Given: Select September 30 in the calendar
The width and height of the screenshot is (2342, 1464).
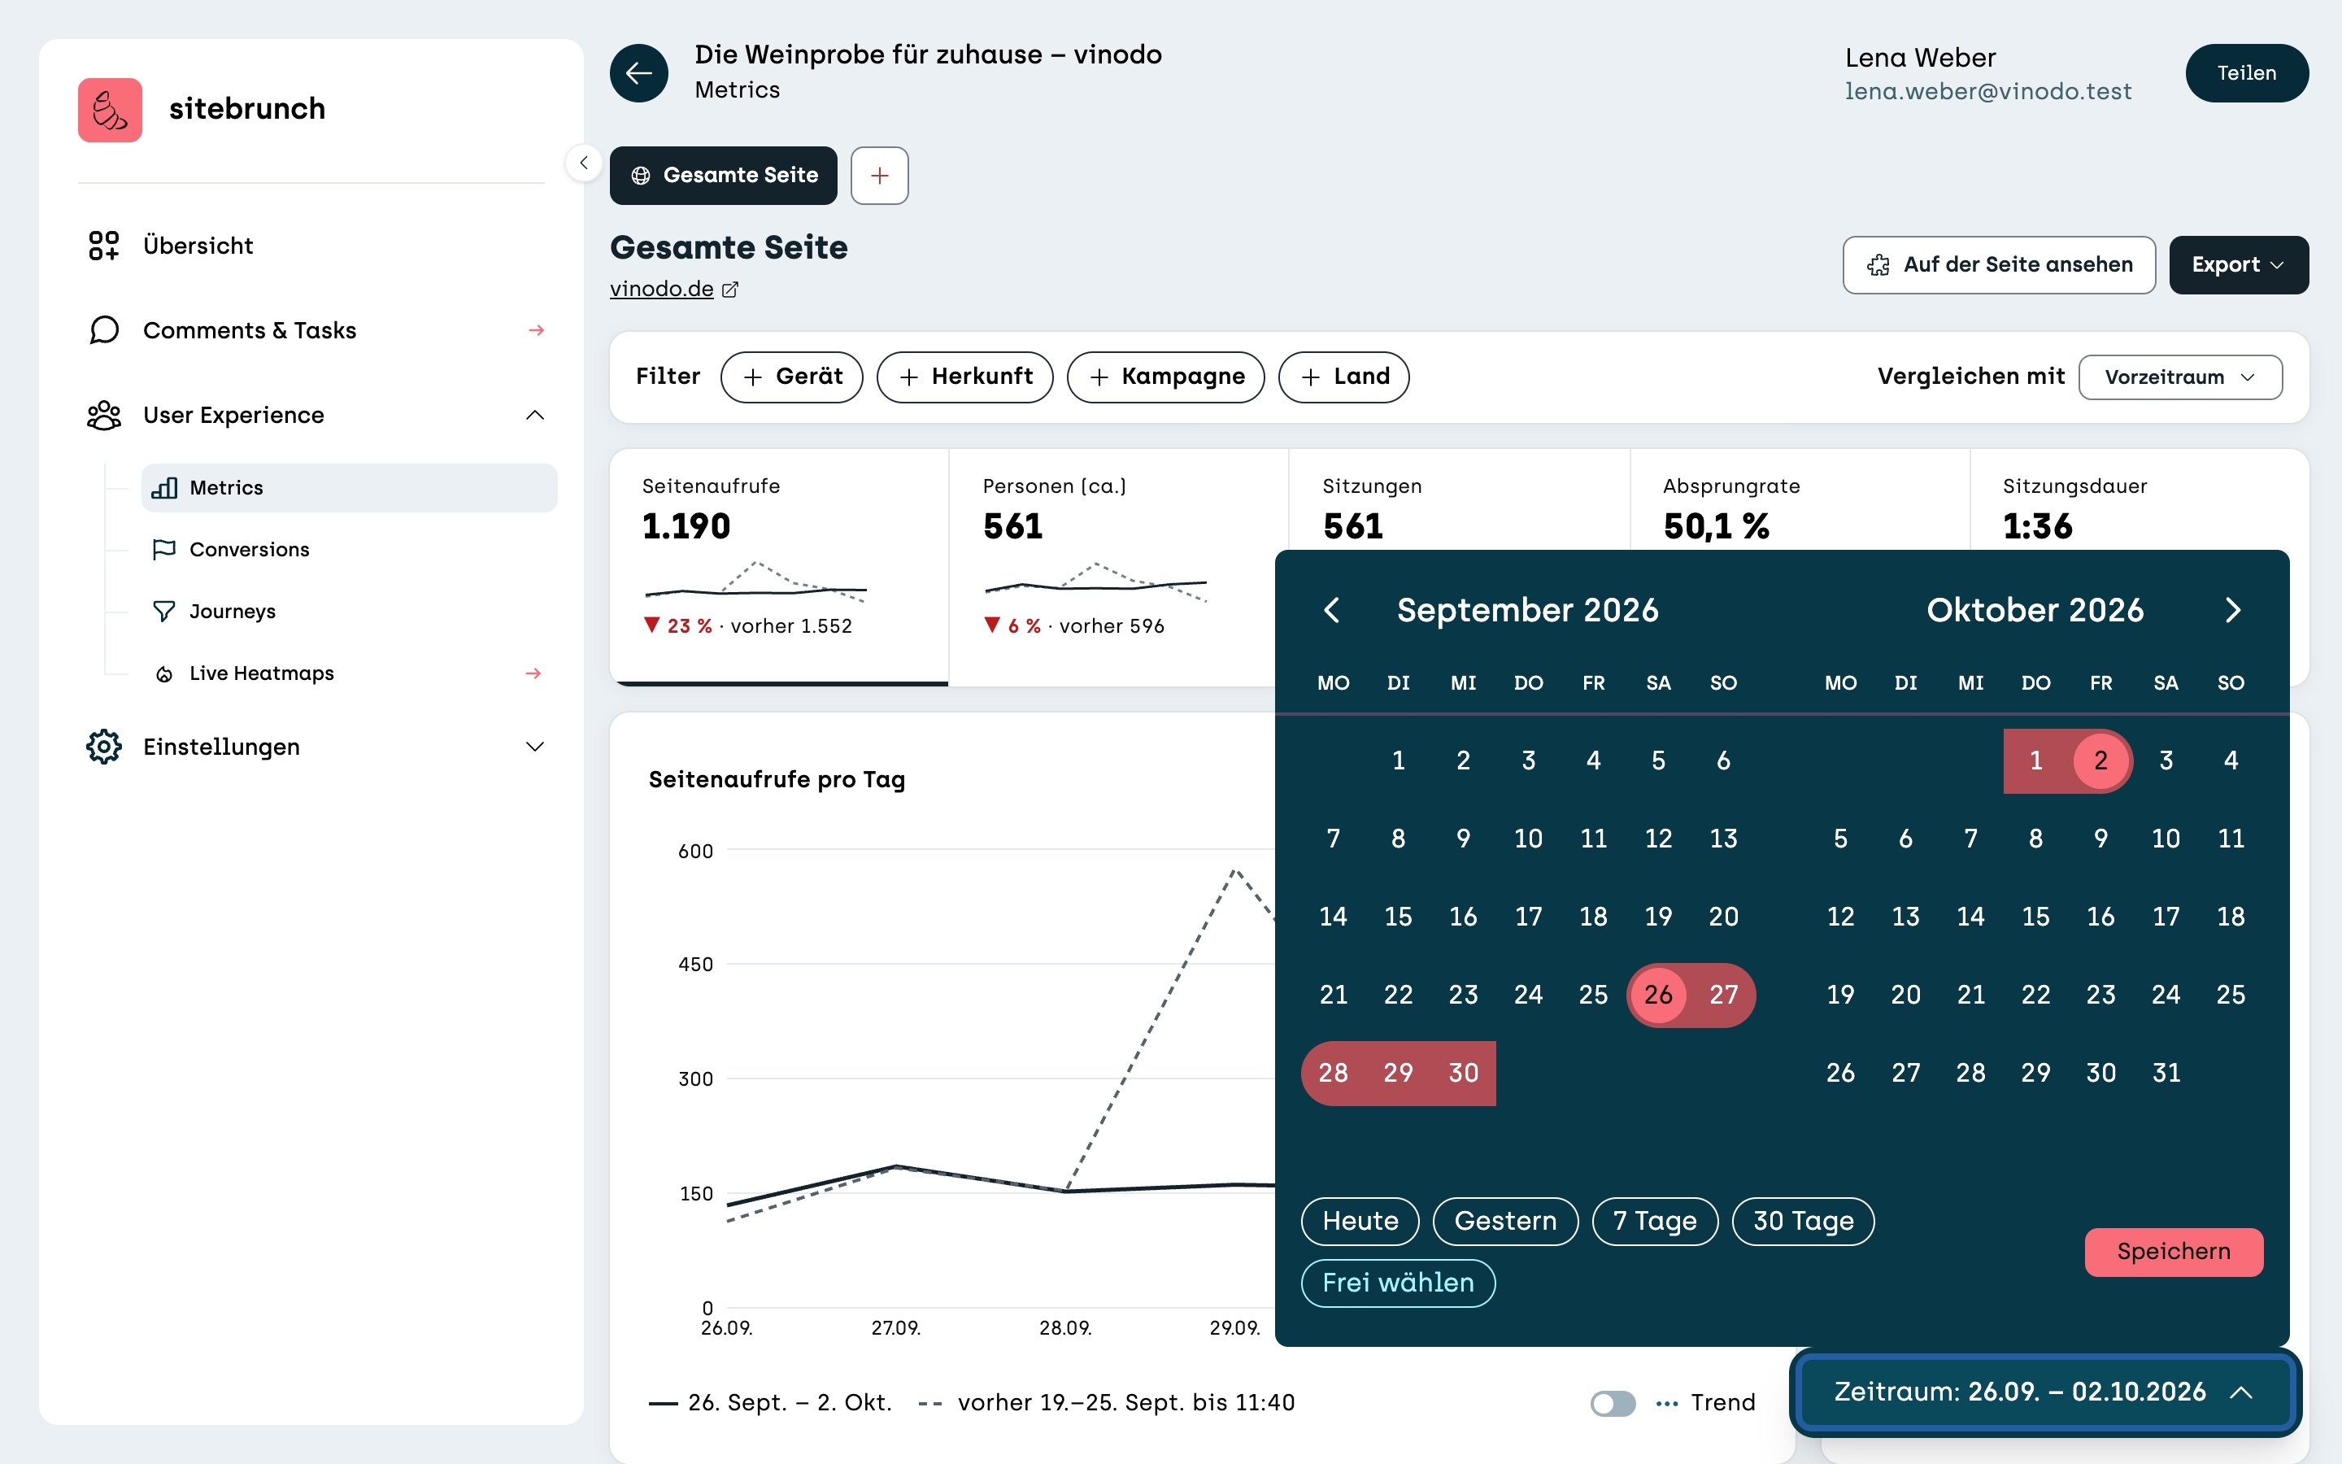Looking at the screenshot, I should 1463,1073.
